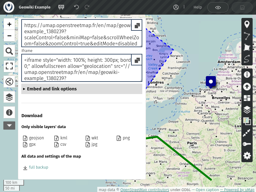256x192 pixels.
Task: Click the search magnifier icon
Action: tap(9, 51)
